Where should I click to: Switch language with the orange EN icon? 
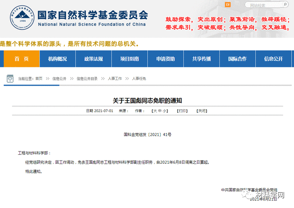[x=228, y=5]
